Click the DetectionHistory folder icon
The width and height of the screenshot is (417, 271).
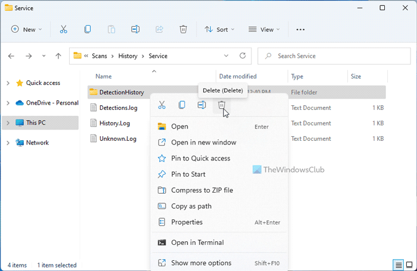(x=94, y=92)
